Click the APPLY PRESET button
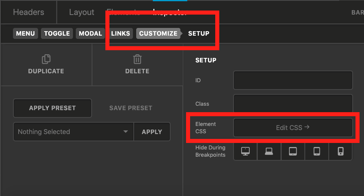 pos(52,108)
